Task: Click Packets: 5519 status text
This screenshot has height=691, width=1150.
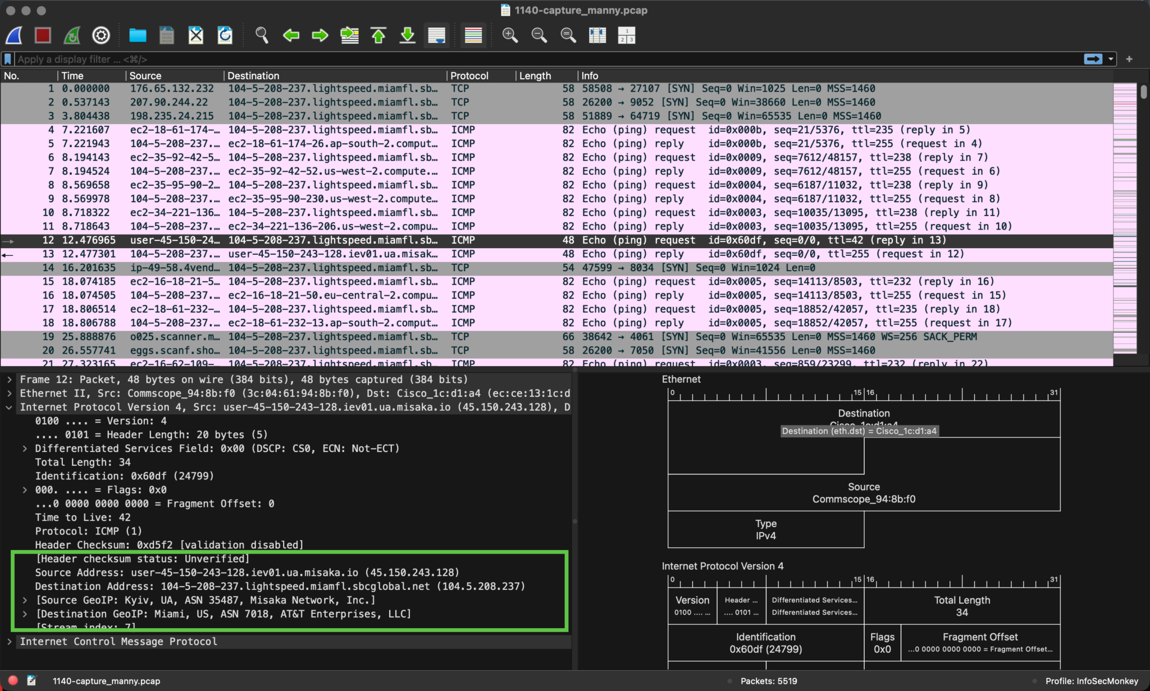Action: coord(769,681)
